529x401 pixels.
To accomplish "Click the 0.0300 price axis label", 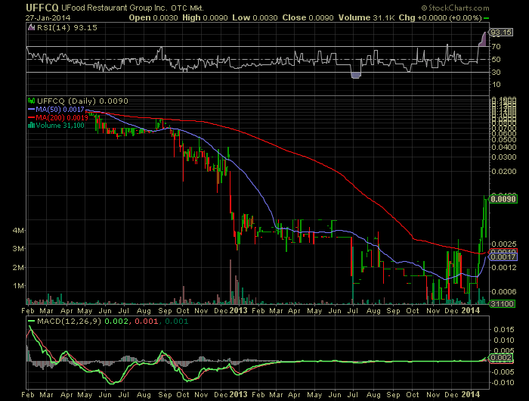I will click(504, 157).
